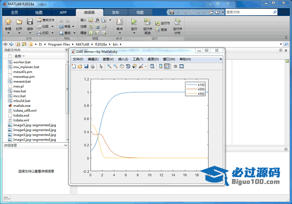Select the Rotate 3D tool
This screenshot has width=292, height=204.
coord(128,67)
